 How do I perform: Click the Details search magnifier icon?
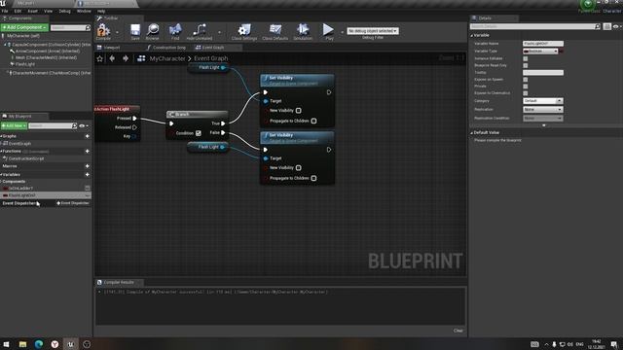click(597, 26)
